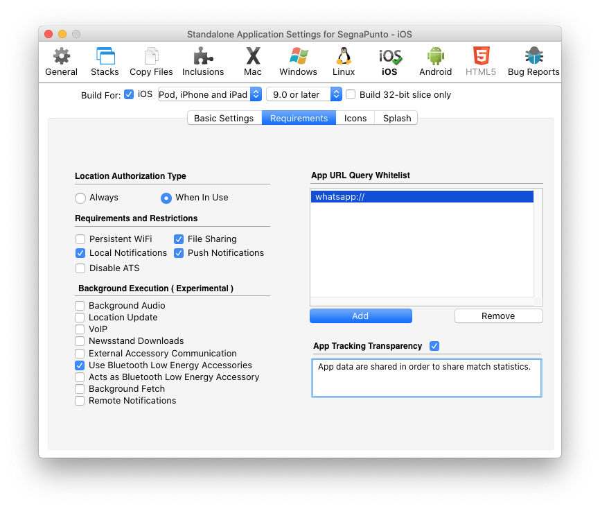
Task: Click the Add button for URL whitelist
Action: click(360, 316)
